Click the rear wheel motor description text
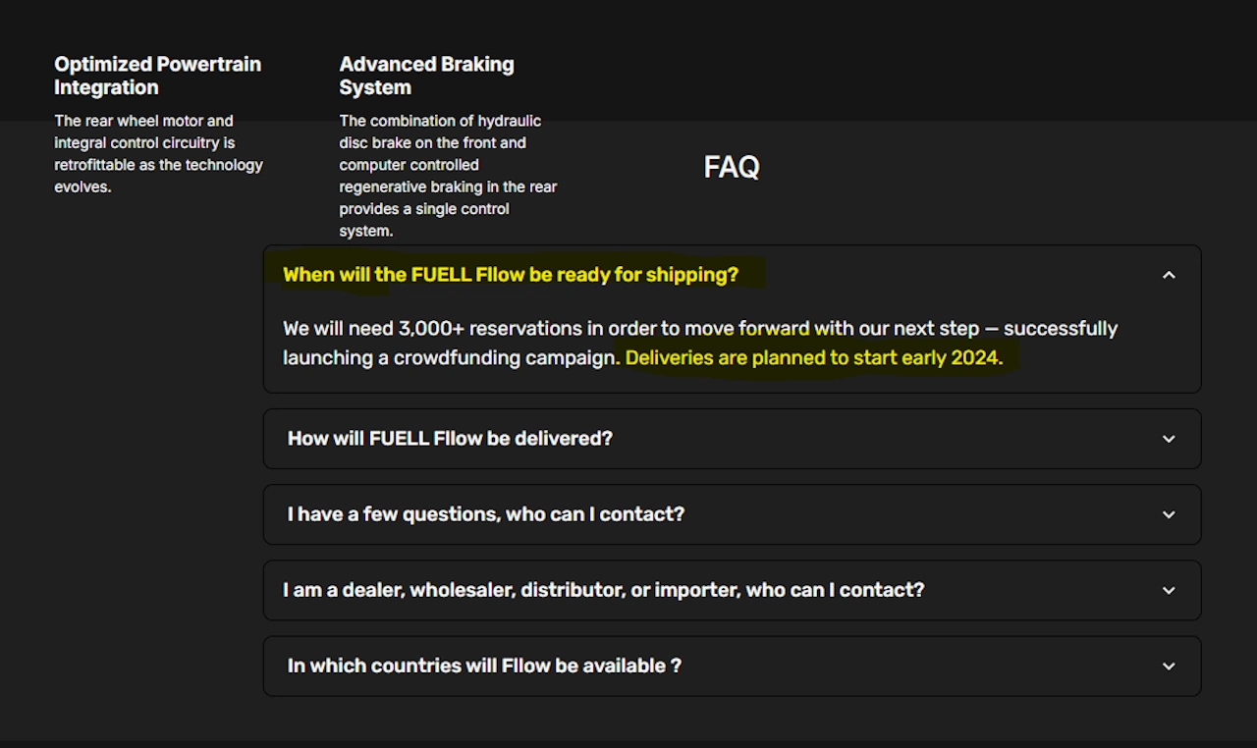Viewport: 1257px width, 748px height. point(158,153)
